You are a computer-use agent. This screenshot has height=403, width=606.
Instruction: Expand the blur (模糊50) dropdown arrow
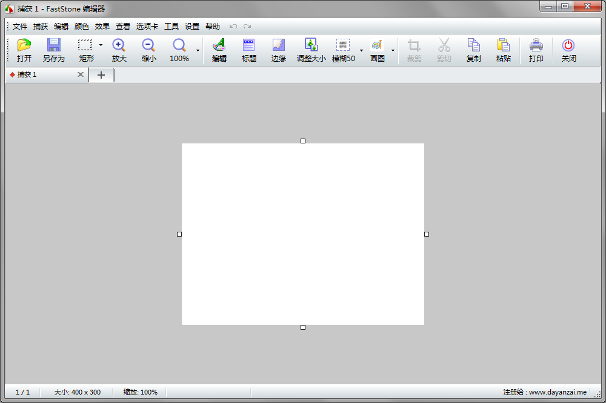click(x=361, y=51)
